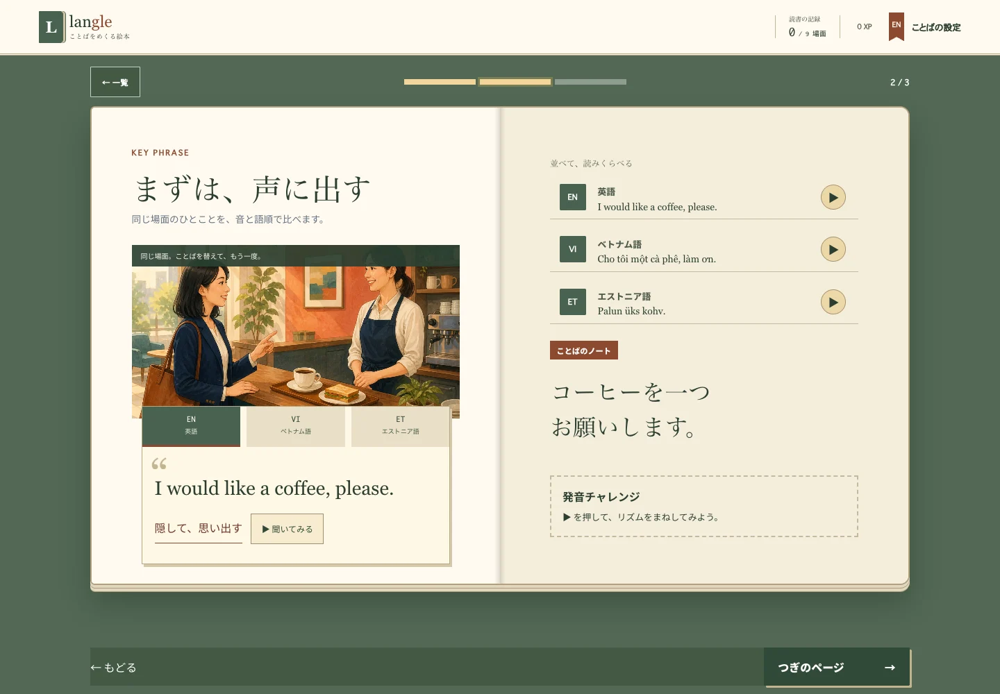Click the EN bookmark flag in header
This screenshot has width=1000, height=694.
897,26
